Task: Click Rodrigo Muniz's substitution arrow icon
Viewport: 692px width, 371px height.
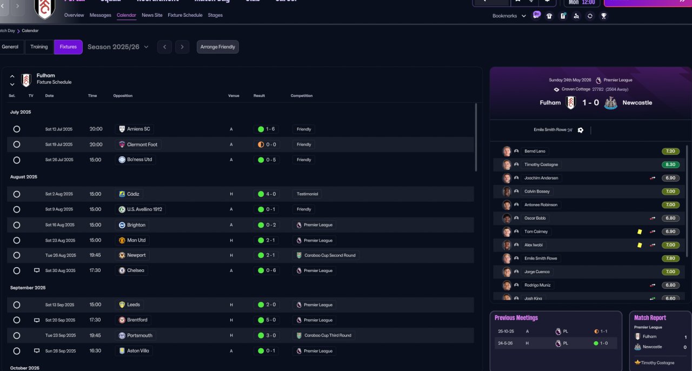Action: pos(653,285)
